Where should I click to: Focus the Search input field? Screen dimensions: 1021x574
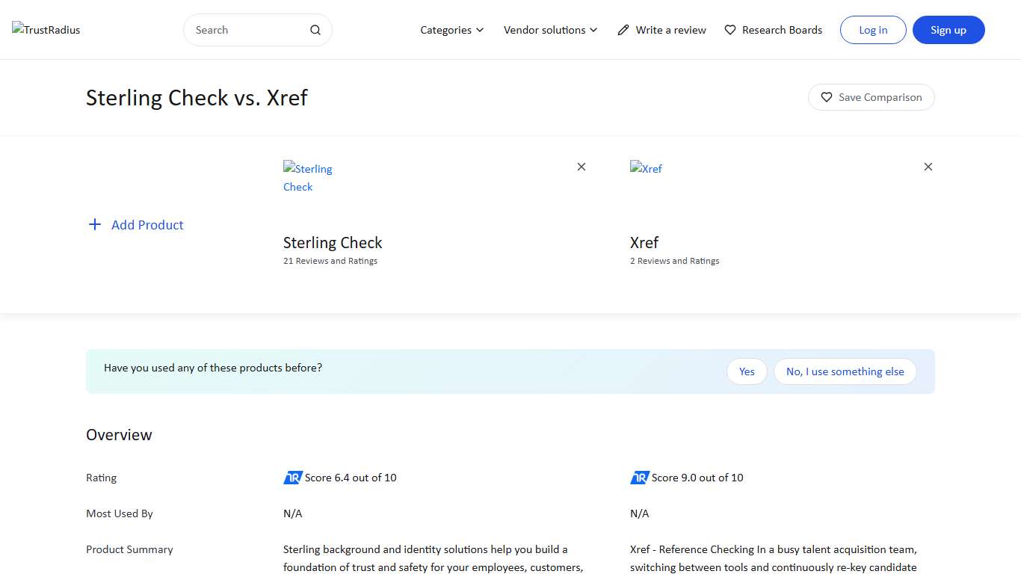(x=248, y=30)
